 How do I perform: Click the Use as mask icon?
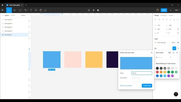point(98,10)
